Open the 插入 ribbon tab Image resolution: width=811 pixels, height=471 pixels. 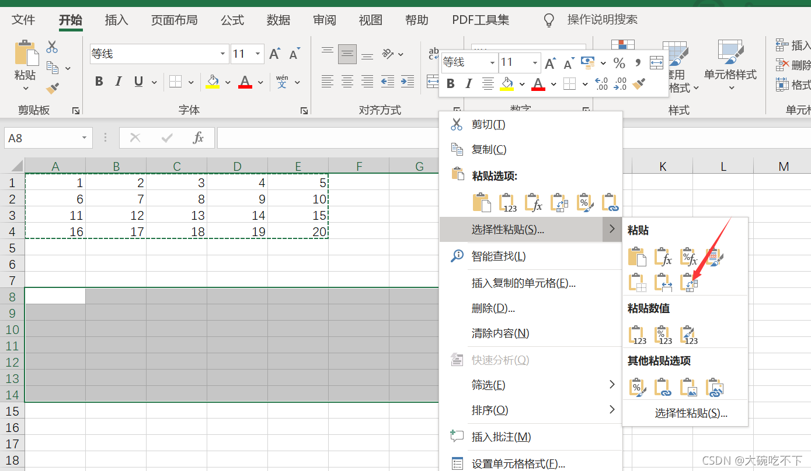[116, 20]
